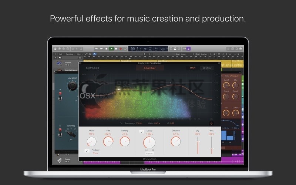
Task: Click the Drummer track drum kit icon
Action: coord(59,63)
